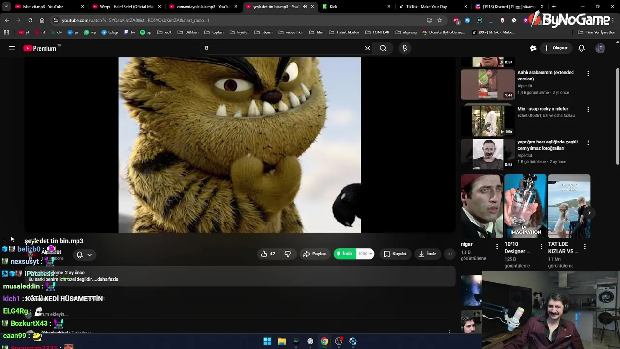Save the video with Kaydet

395,254
